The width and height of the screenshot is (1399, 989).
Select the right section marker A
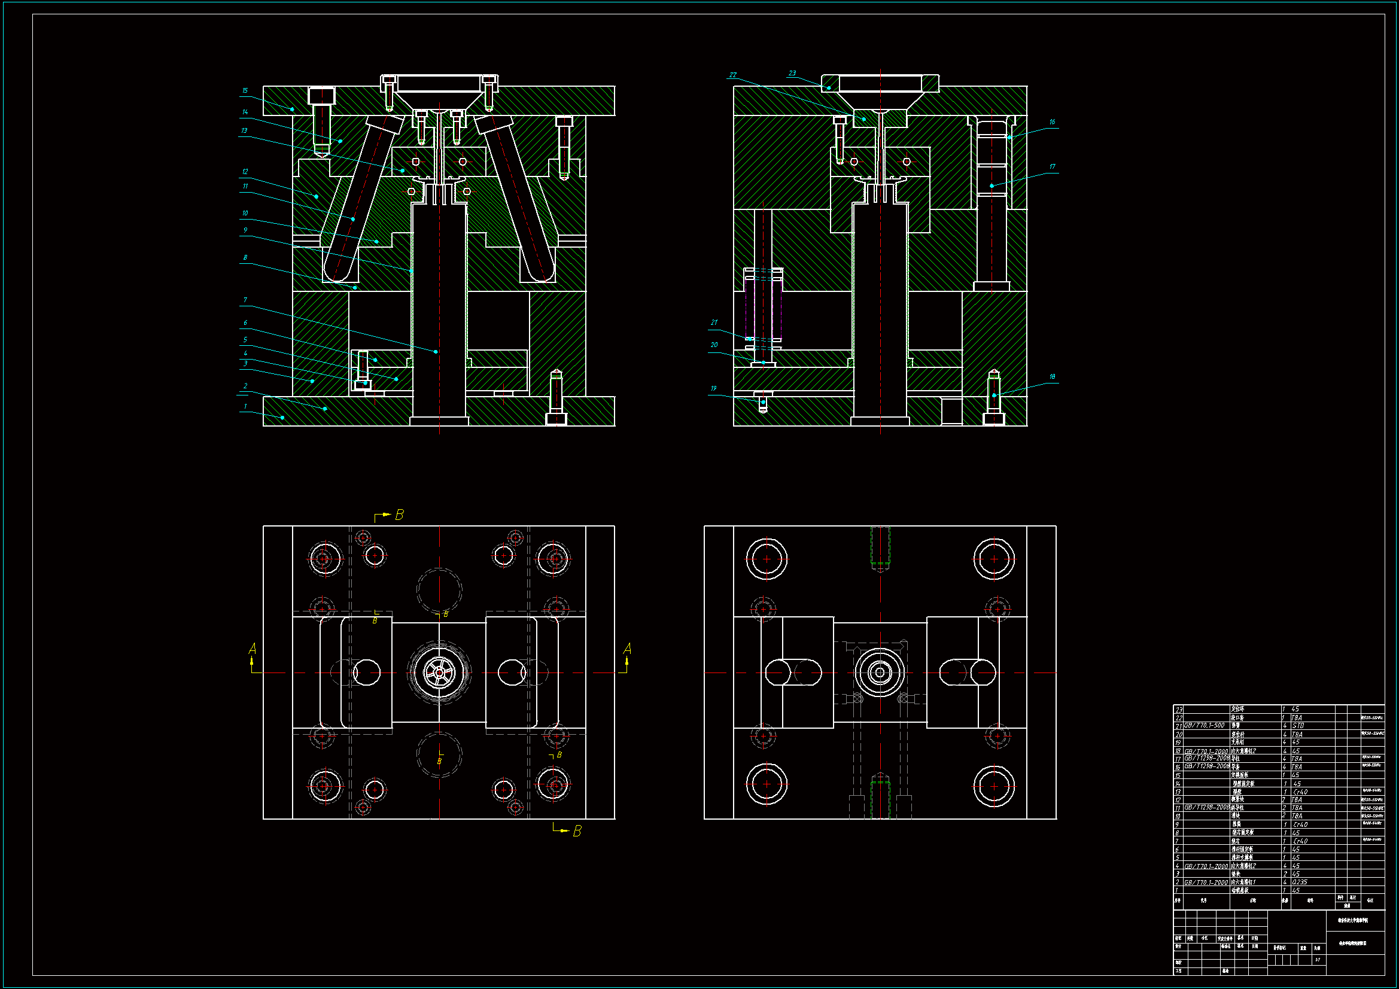tap(627, 650)
